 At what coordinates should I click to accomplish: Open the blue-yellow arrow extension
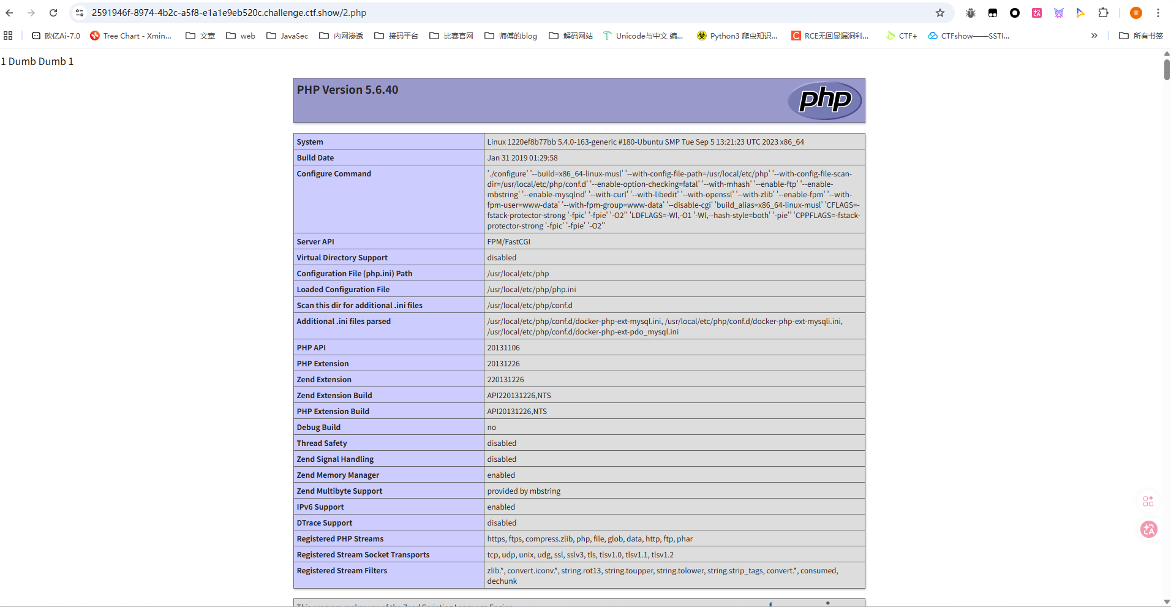point(1081,13)
